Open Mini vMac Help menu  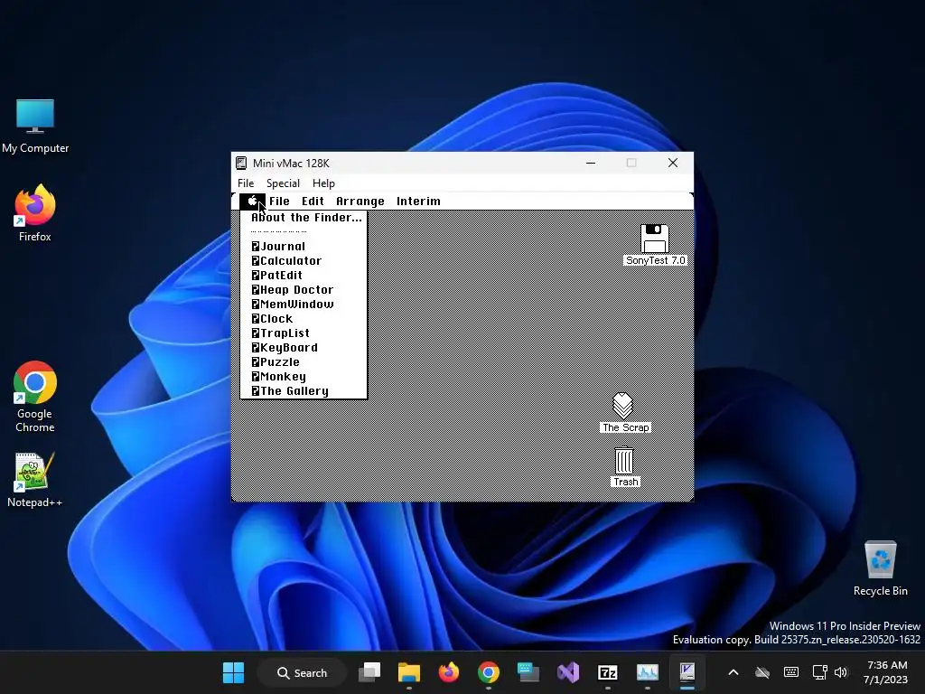323,183
